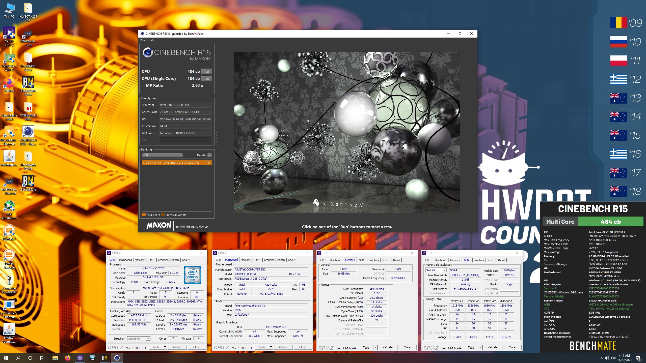Viewport: 646px width, 363px height.
Task: Open Task View on the taskbar
Action: tap(42, 358)
